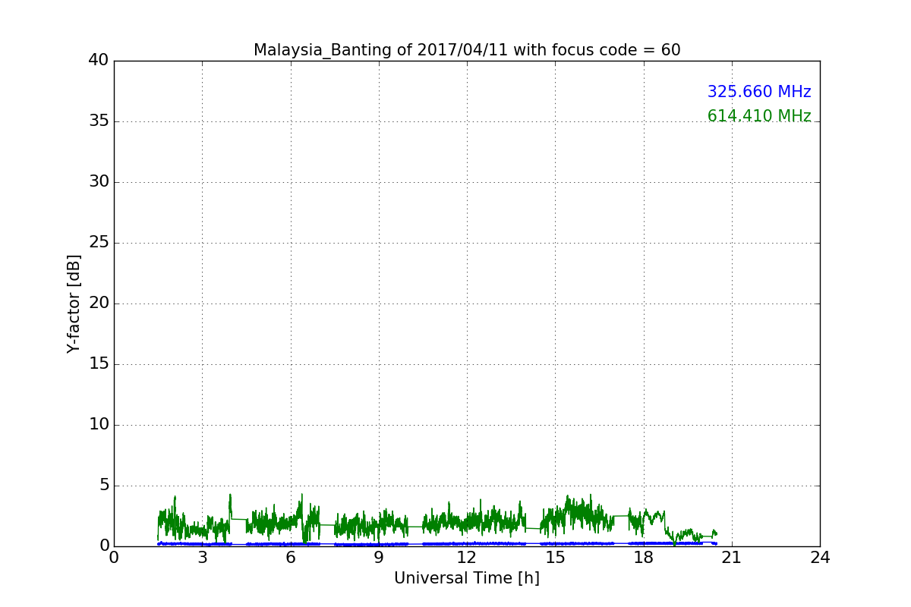Viewport: 911px width, 607px height.
Task: Select the green "614.410 MHz" legend label
Action: (759, 116)
